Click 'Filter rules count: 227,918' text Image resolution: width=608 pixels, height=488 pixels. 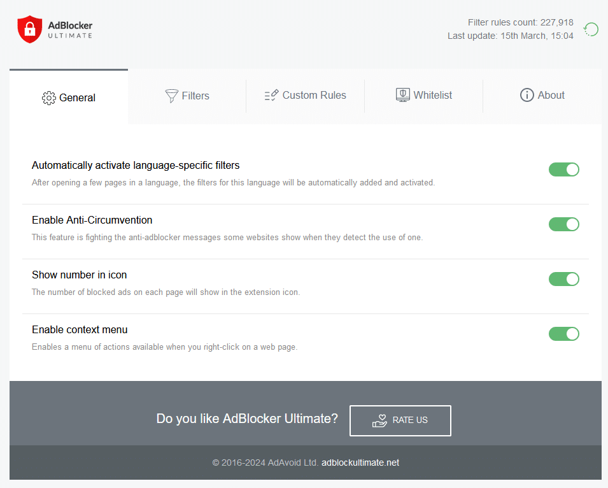click(520, 22)
